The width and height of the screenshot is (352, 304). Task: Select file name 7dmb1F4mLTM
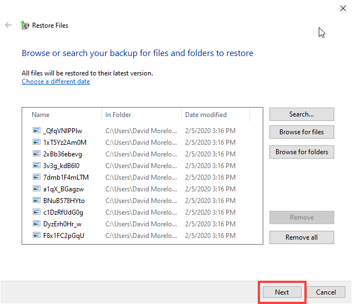(x=66, y=178)
